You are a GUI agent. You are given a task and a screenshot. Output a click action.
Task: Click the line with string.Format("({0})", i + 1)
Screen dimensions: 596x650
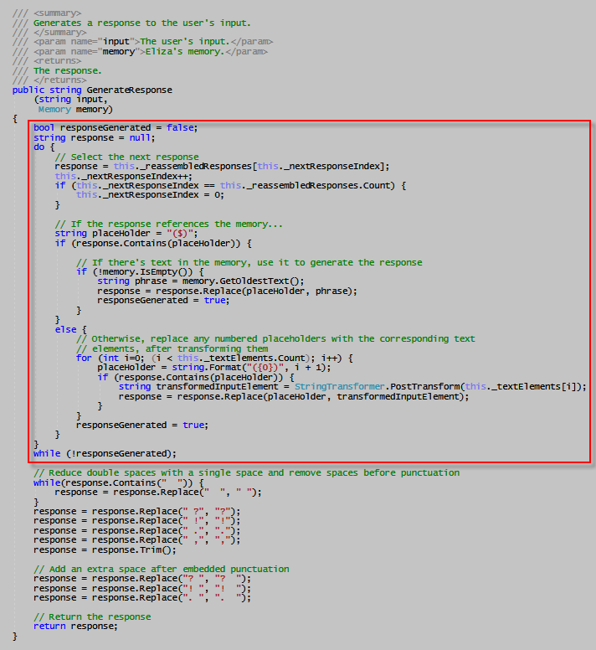(x=214, y=367)
